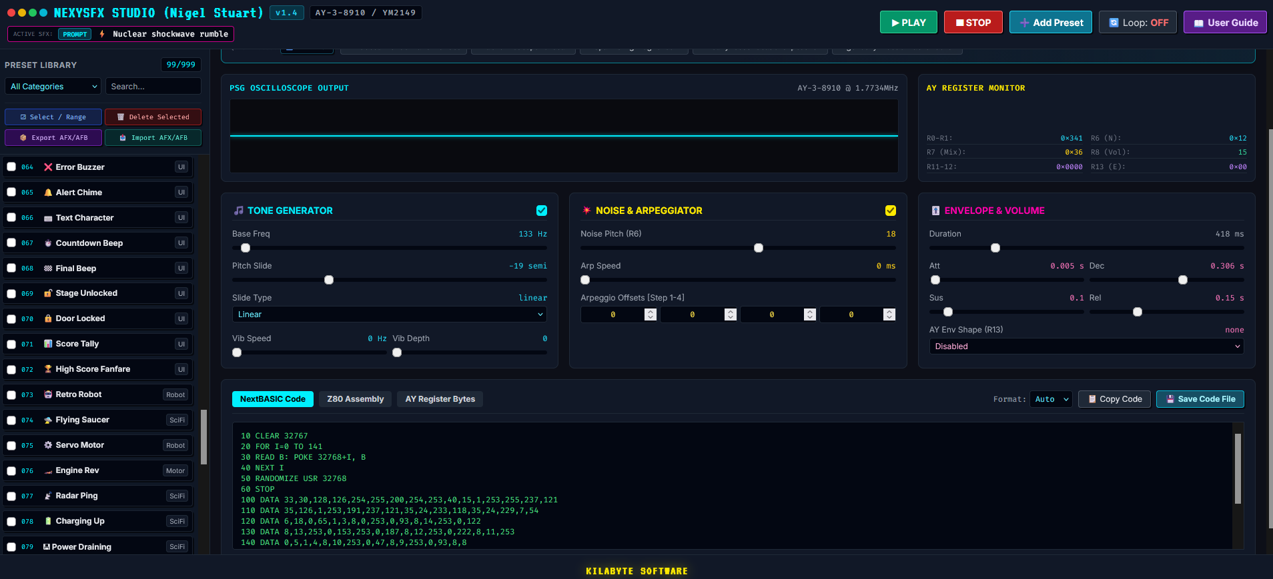Screen dimensions: 1273x579
Task: Click the Retro Robot face icon
Action: click(48, 394)
